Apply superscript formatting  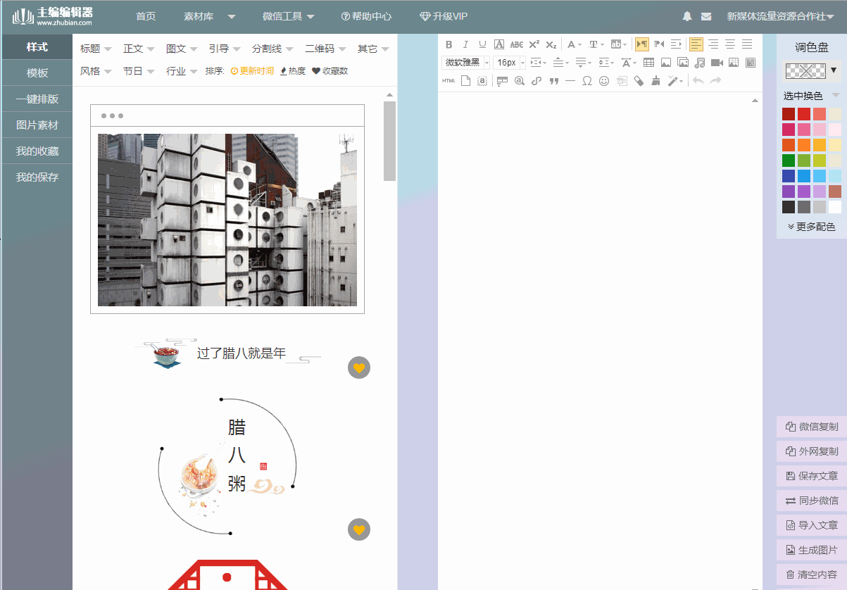(x=534, y=44)
